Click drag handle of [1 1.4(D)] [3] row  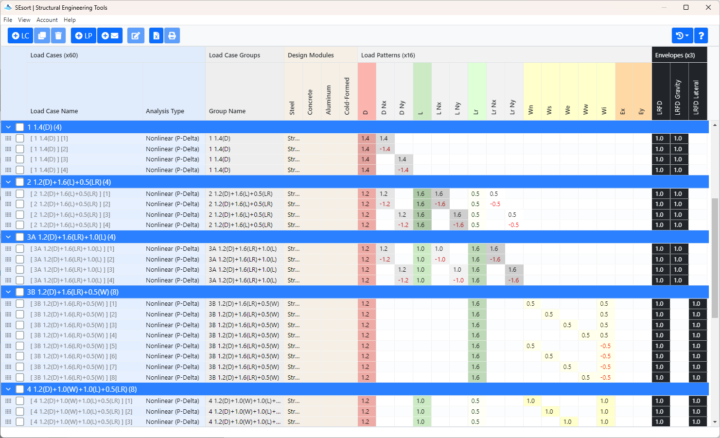8,159
